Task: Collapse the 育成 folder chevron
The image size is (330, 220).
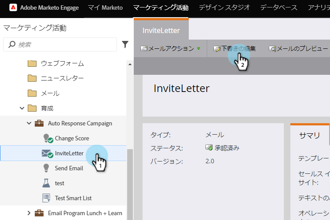Action: (x=22, y=108)
